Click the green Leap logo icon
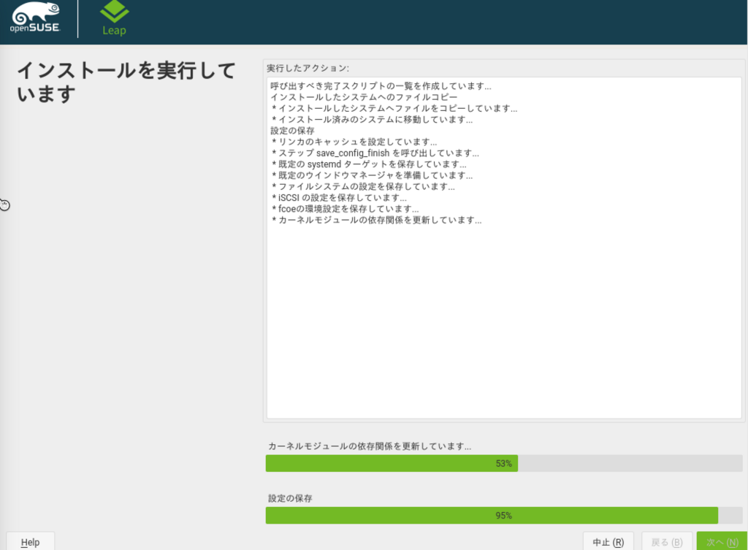The image size is (748, 550). coord(114,12)
